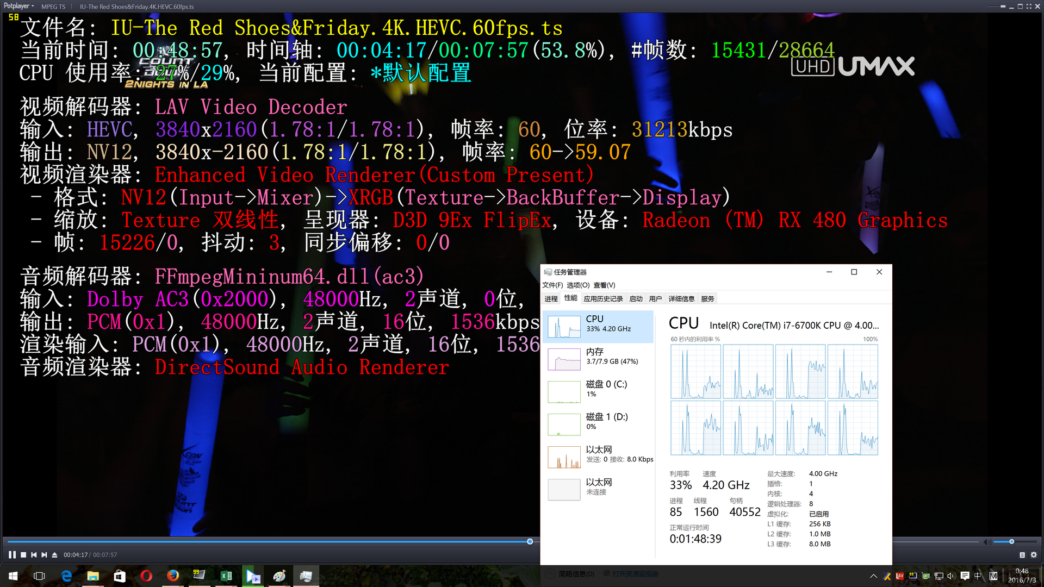Mute PotPlayer using the speaker icon
This screenshot has height=587, width=1044.
click(x=987, y=542)
